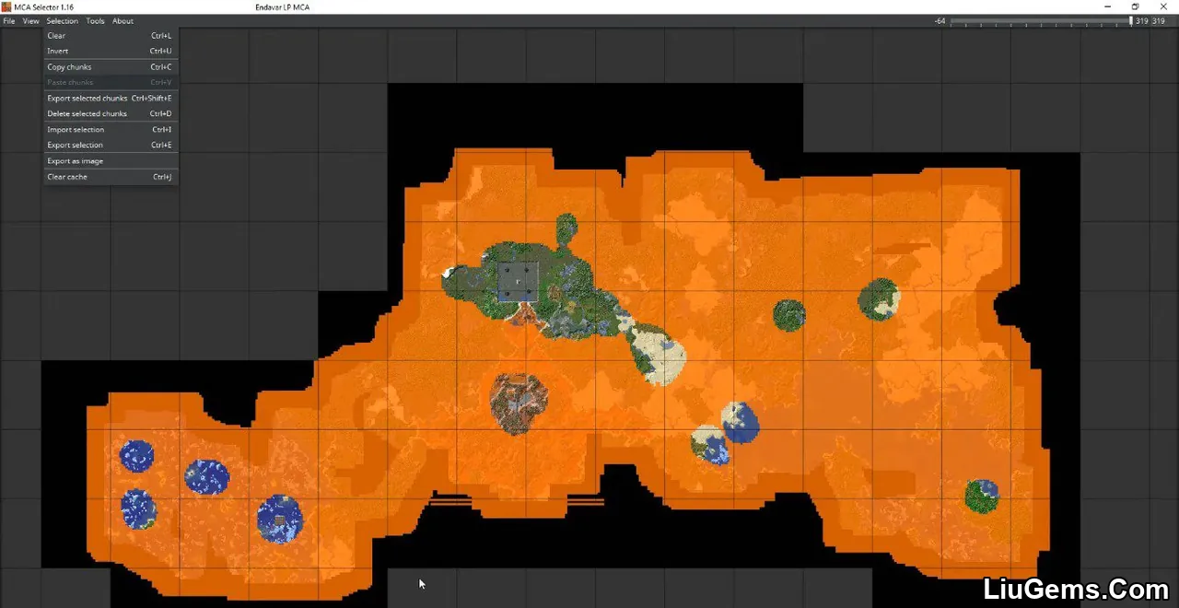Choose Export as image
This screenshot has width=1179, height=608.
(x=111, y=161)
